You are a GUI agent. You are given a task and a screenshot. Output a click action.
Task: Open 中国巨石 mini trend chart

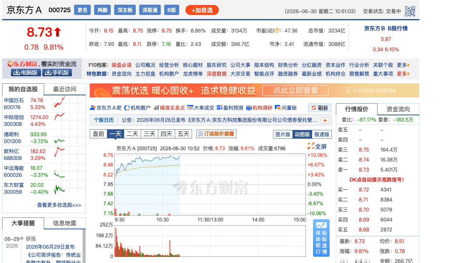(x=59, y=102)
